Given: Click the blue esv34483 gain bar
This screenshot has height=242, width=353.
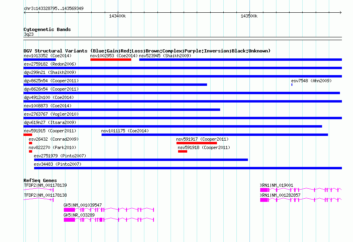Looking at the screenshot, I should pyautogui.click(x=188, y=168).
